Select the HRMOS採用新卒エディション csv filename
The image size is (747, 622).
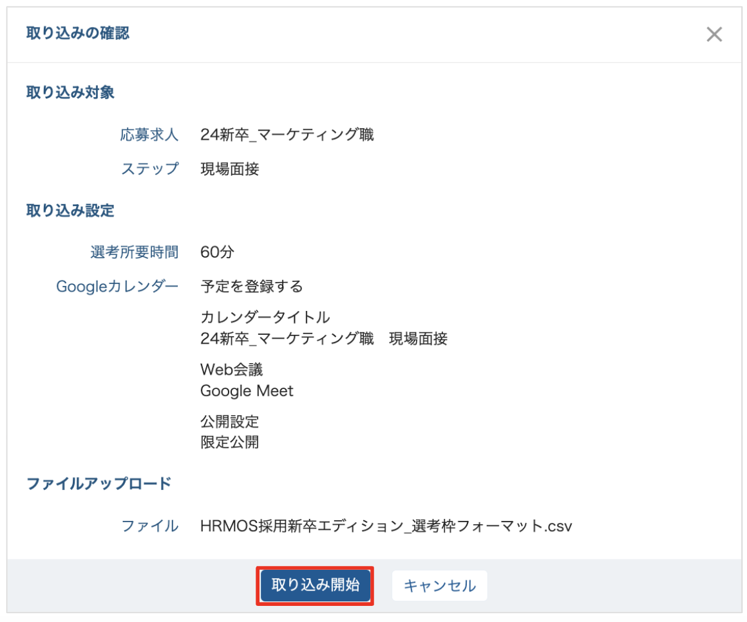click(386, 526)
